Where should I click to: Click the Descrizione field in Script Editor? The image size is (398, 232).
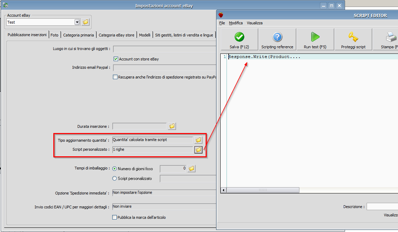382,207
